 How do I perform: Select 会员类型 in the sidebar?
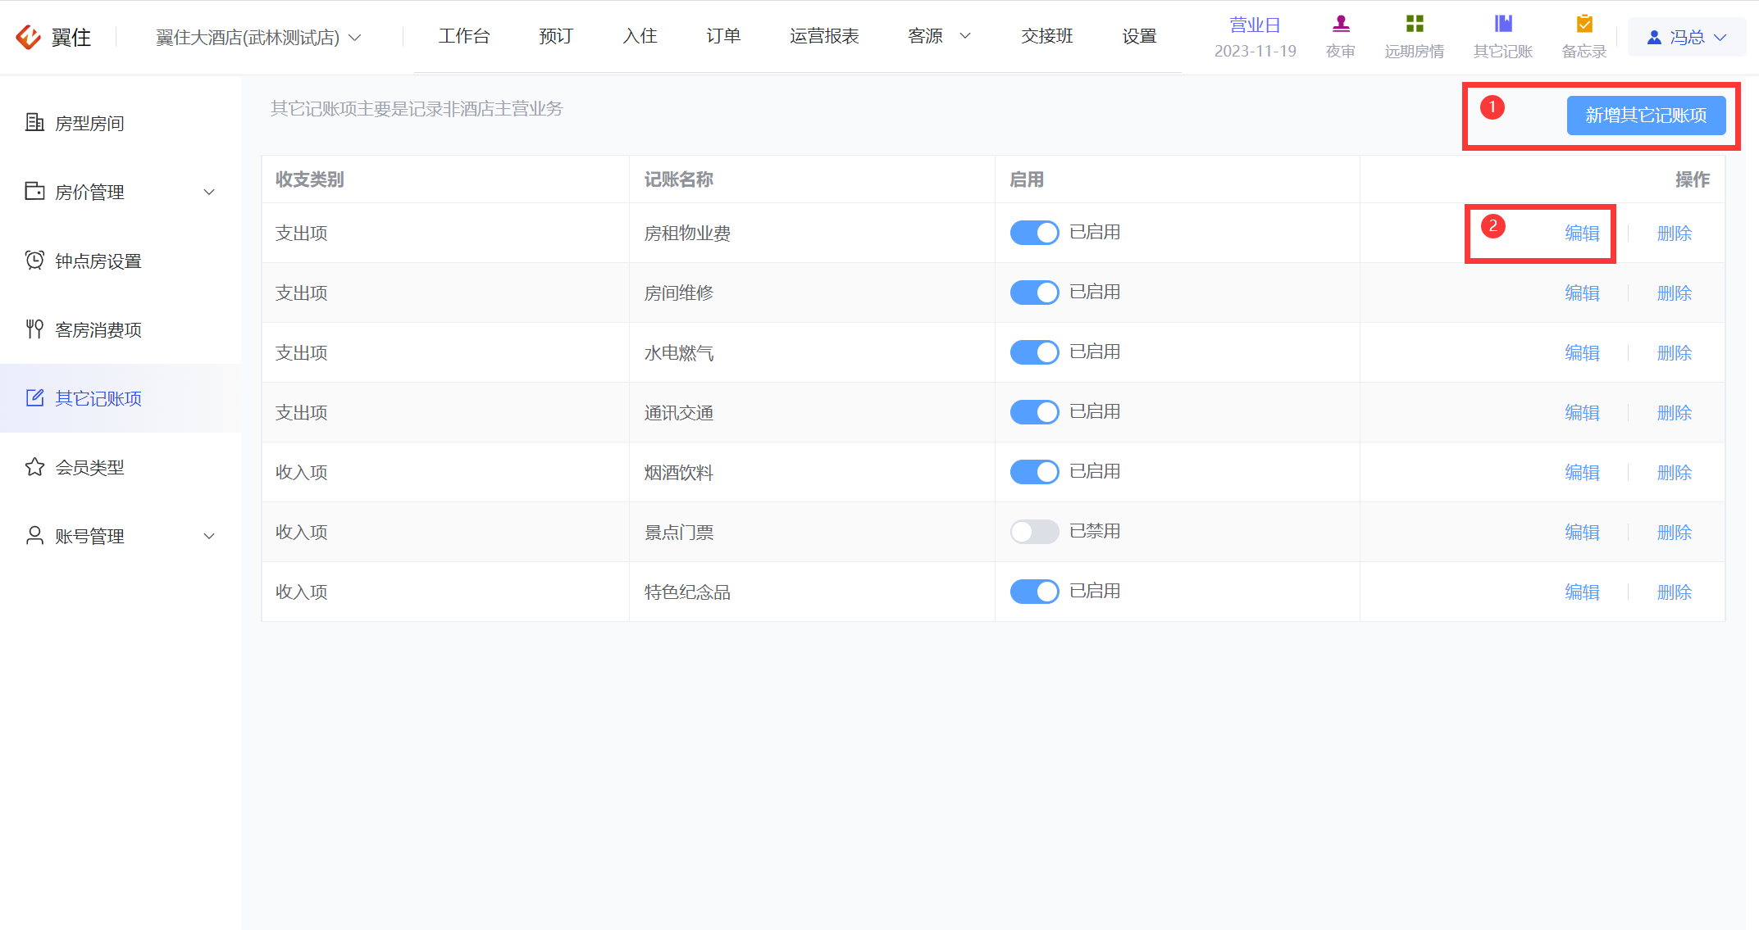click(121, 467)
